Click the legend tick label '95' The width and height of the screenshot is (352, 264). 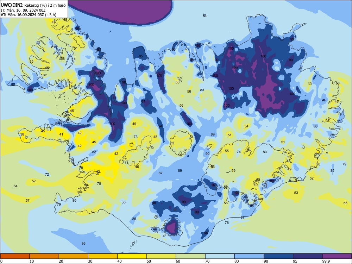(295, 261)
